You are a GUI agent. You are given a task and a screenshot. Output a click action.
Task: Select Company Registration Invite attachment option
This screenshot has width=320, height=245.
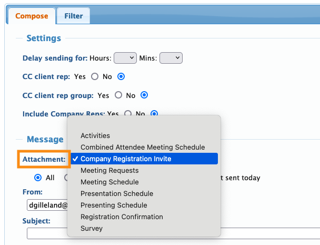tap(126, 159)
